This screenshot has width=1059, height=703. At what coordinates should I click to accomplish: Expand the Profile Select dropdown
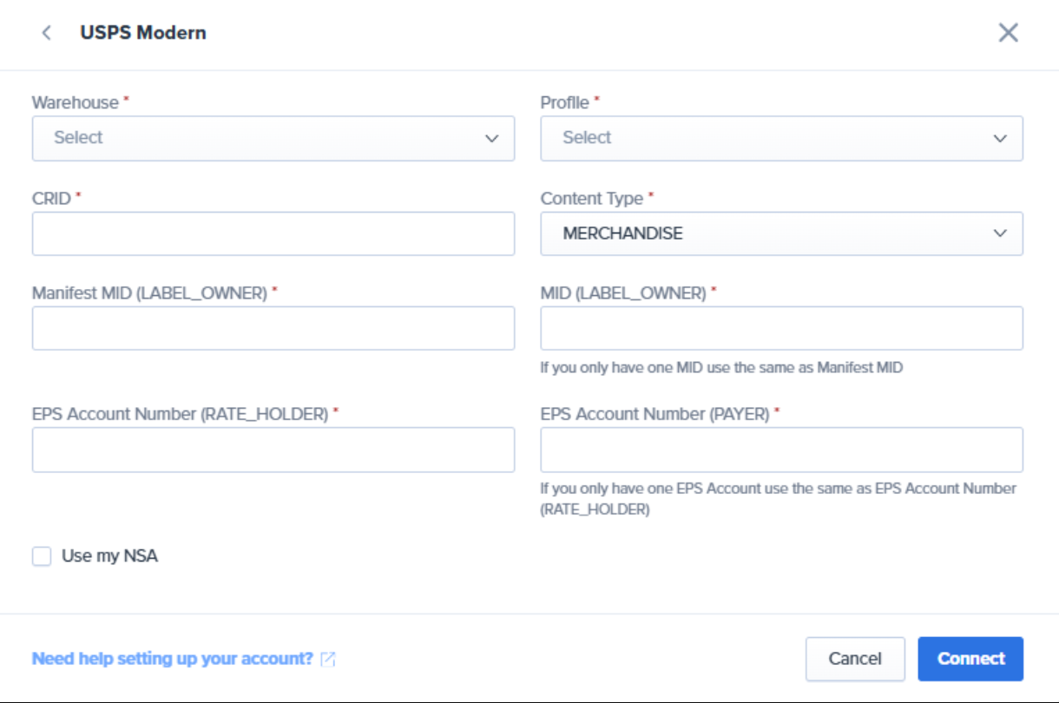[768, 139]
